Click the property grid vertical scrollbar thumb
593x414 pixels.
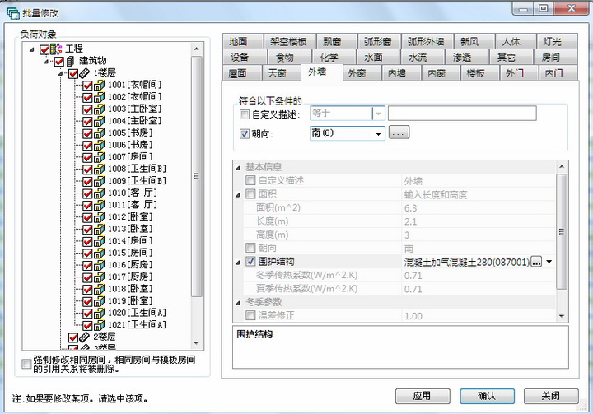pos(562,231)
